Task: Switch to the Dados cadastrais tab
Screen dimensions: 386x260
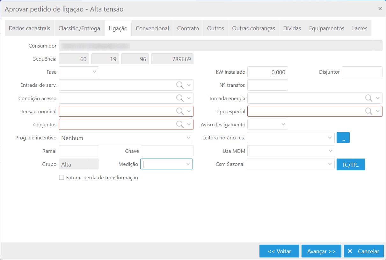Action: tap(30, 28)
